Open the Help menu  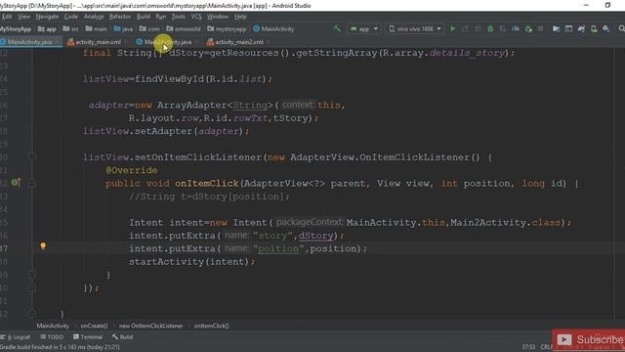click(241, 17)
